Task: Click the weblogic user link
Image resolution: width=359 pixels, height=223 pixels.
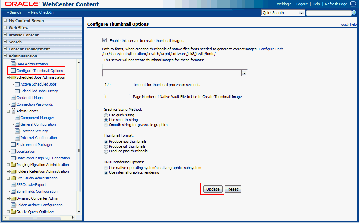Action: 284,4
